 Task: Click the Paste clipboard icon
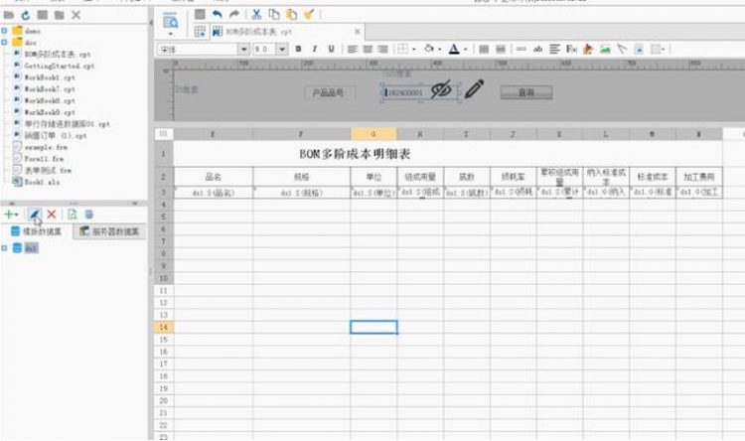291,14
